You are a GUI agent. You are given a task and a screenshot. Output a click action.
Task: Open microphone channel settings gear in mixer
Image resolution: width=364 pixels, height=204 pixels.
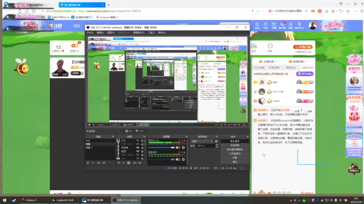[183, 148]
